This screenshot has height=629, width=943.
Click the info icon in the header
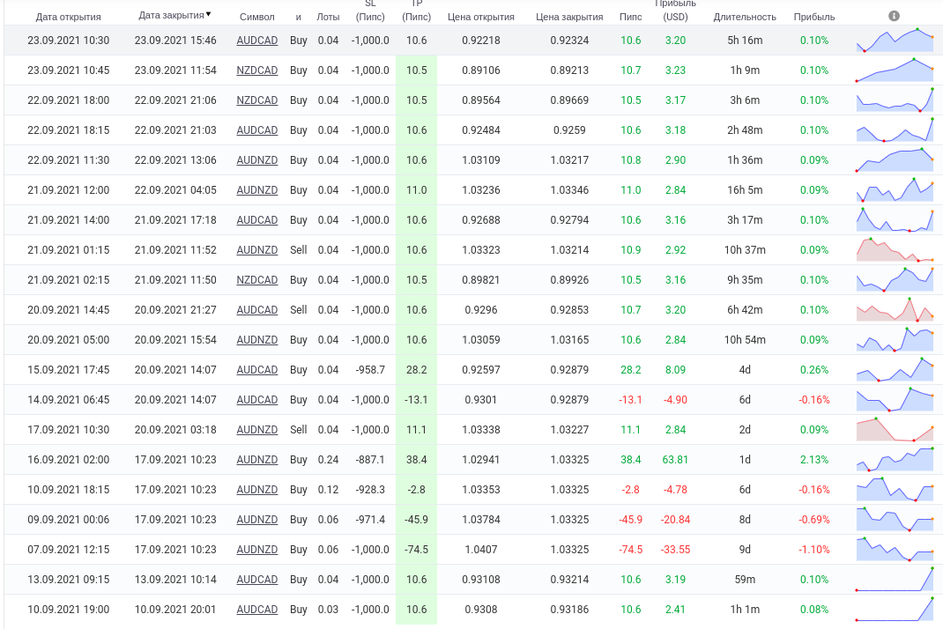894,16
